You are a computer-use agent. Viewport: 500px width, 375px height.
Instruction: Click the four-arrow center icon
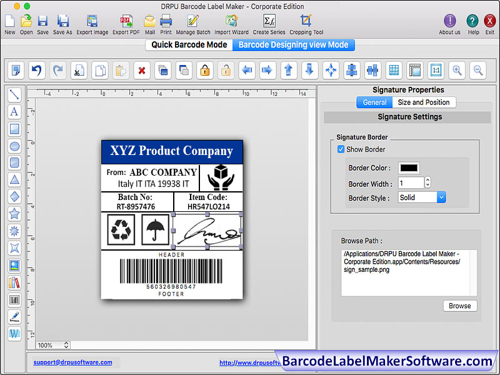[x=331, y=70]
